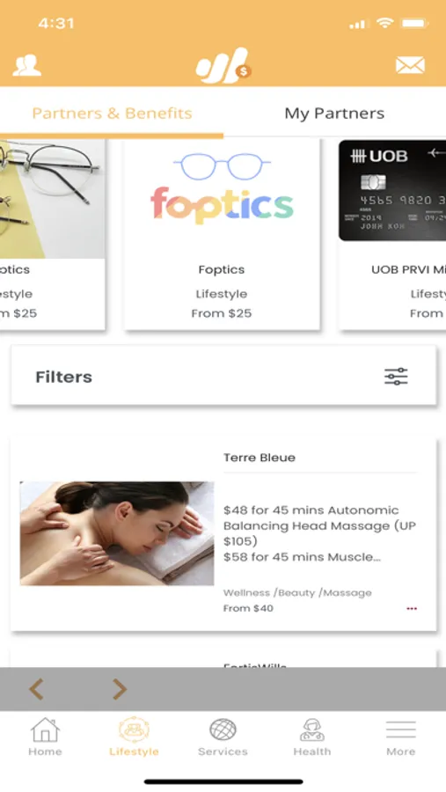Go forward with the right arrow
Image resolution: width=446 pixels, height=792 pixels.
(120, 689)
